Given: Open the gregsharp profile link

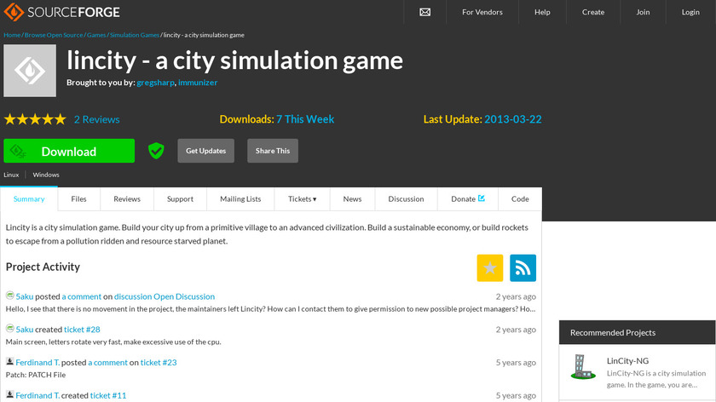Looking at the screenshot, I should (155, 83).
